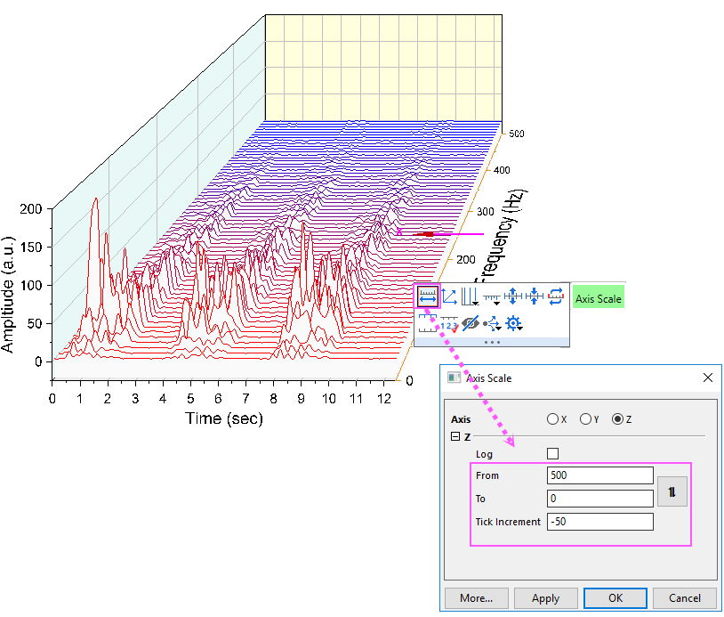Collapse the Z section expander
The image size is (724, 617).
tap(454, 437)
